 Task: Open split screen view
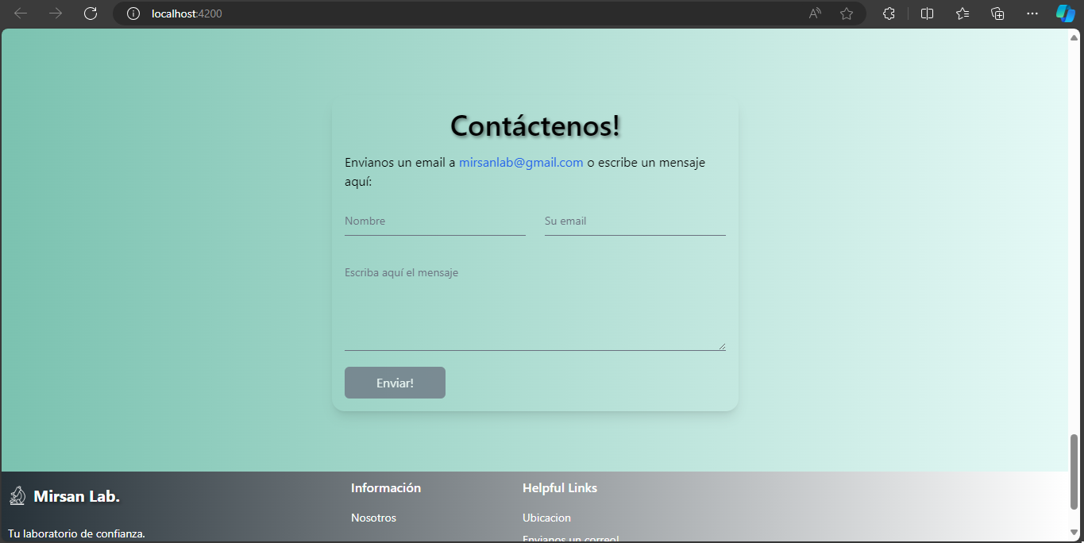[x=927, y=13]
